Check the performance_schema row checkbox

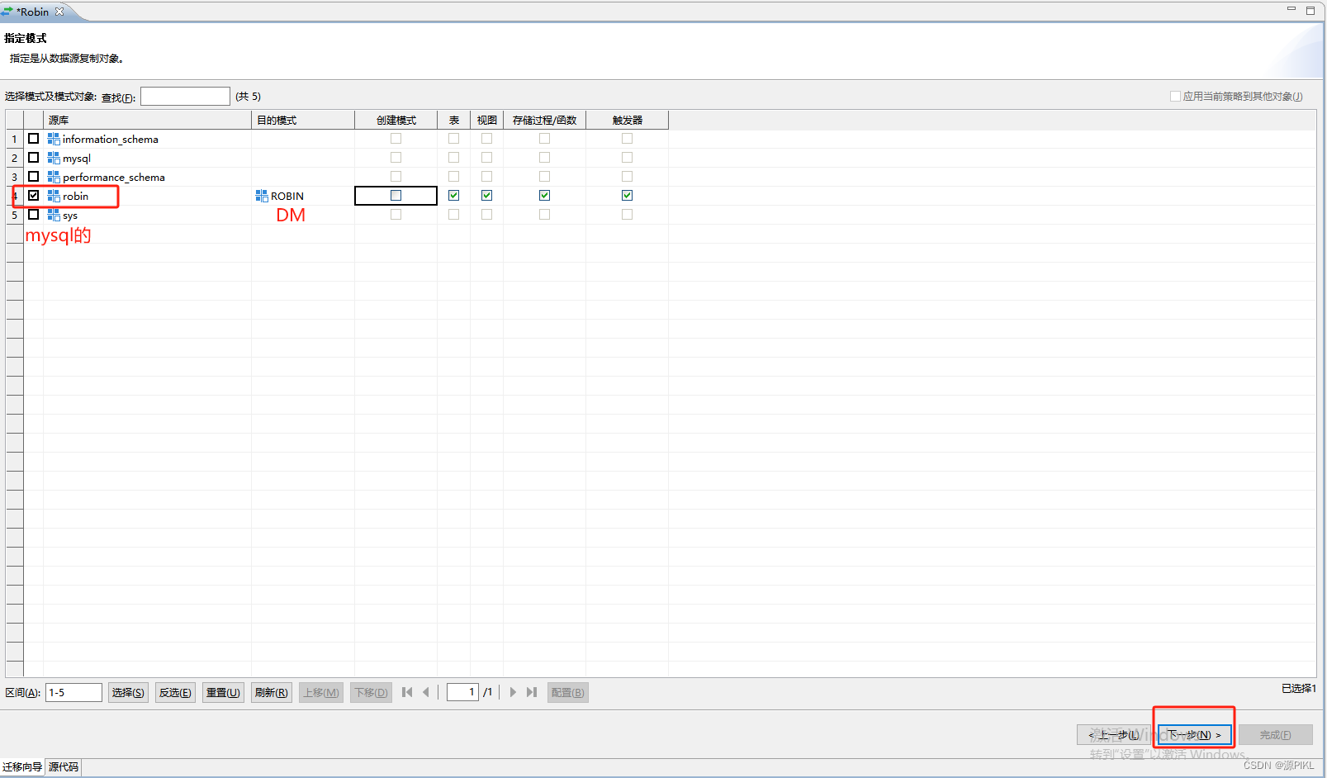pyautogui.click(x=34, y=177)
